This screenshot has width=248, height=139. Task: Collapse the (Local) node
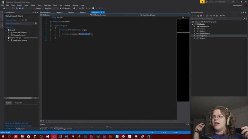(6, 30)
